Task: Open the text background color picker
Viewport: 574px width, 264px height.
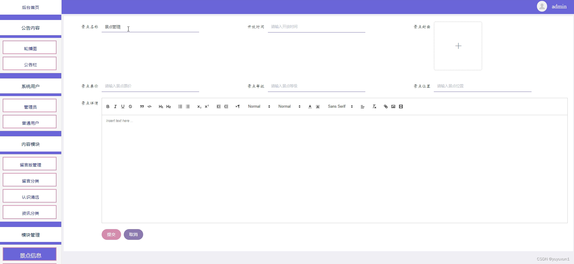Action: (318, 106)
